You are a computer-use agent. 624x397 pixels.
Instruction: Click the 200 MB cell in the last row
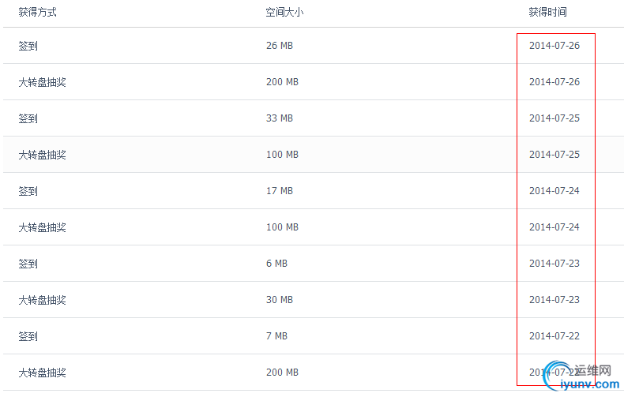(x=282, y=373)
